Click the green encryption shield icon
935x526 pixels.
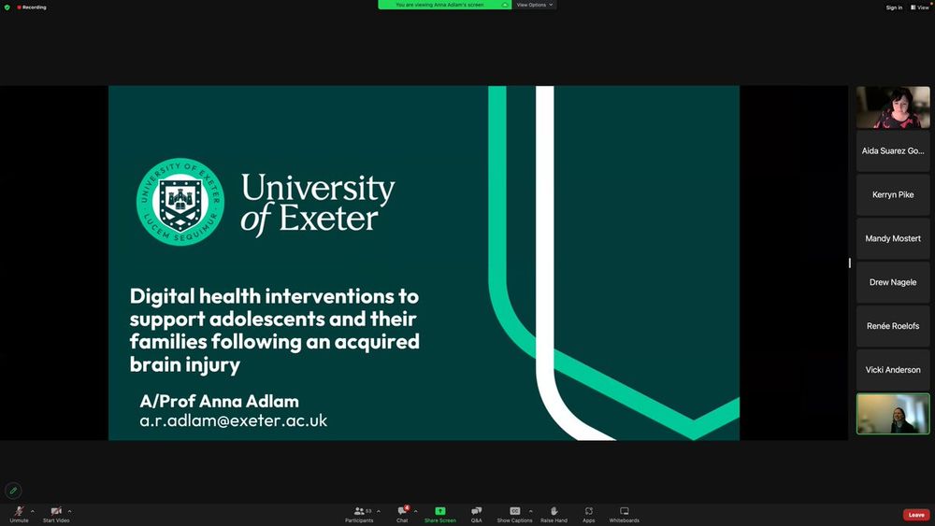(7, 7)
